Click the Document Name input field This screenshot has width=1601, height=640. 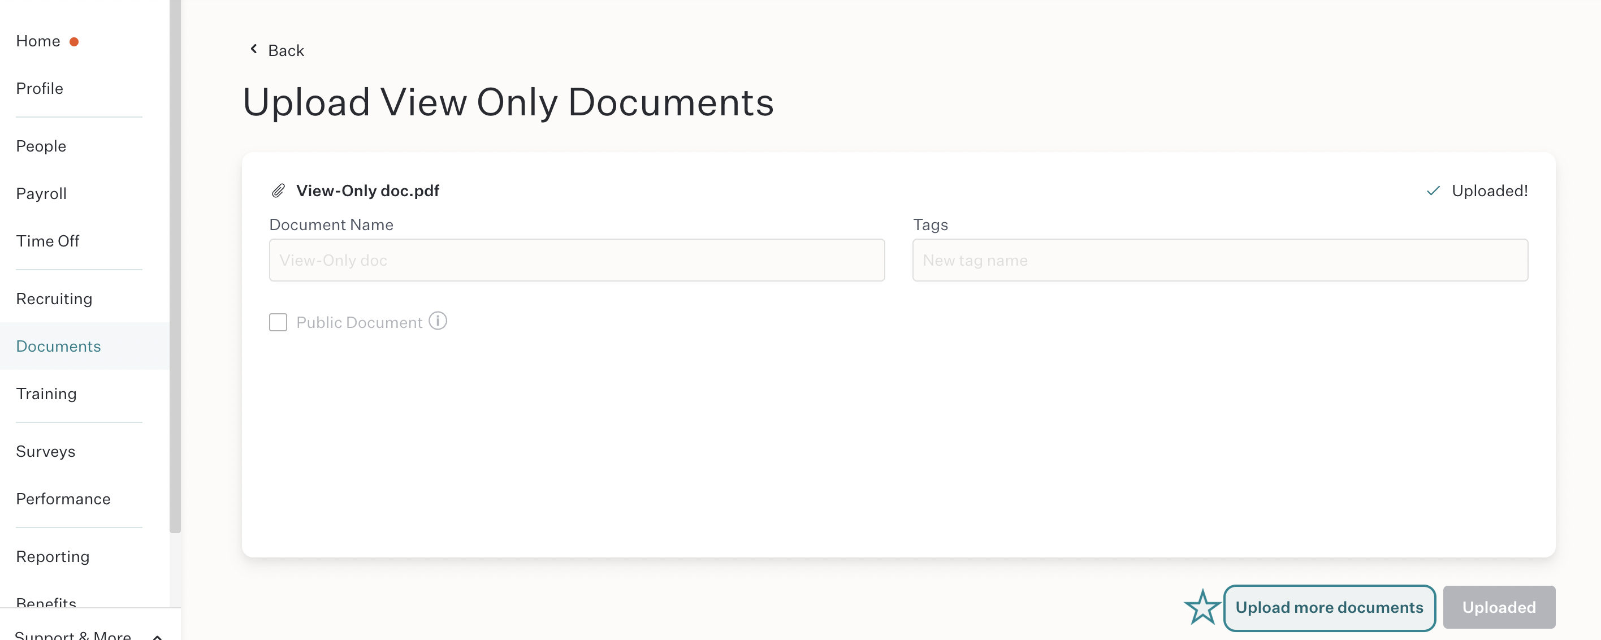tap(576, 260)
